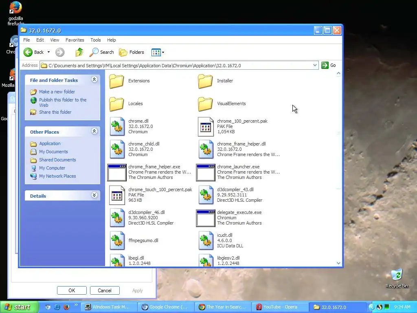
Task: Select the d3dcompiler_46.dll file icon
Action: (x=117, y=218)
